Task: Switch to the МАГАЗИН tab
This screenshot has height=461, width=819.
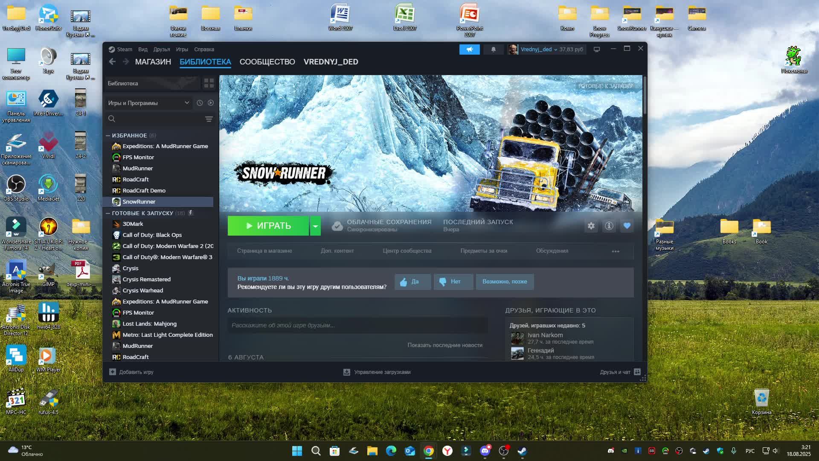Action: click(153, 62)
